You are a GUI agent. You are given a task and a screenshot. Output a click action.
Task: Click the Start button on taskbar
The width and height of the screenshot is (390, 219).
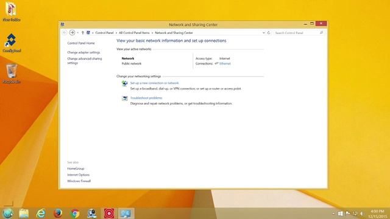pos(8,214)
